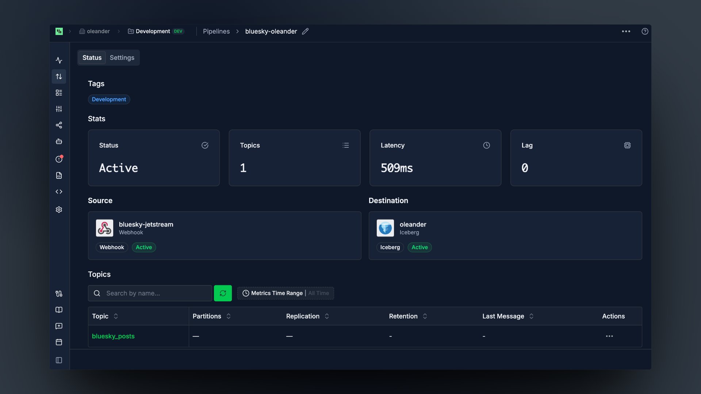Viewport: 701px width, 394px height.
Task: Open the settings gear in sidebar
Action: (x=59, y=209)
